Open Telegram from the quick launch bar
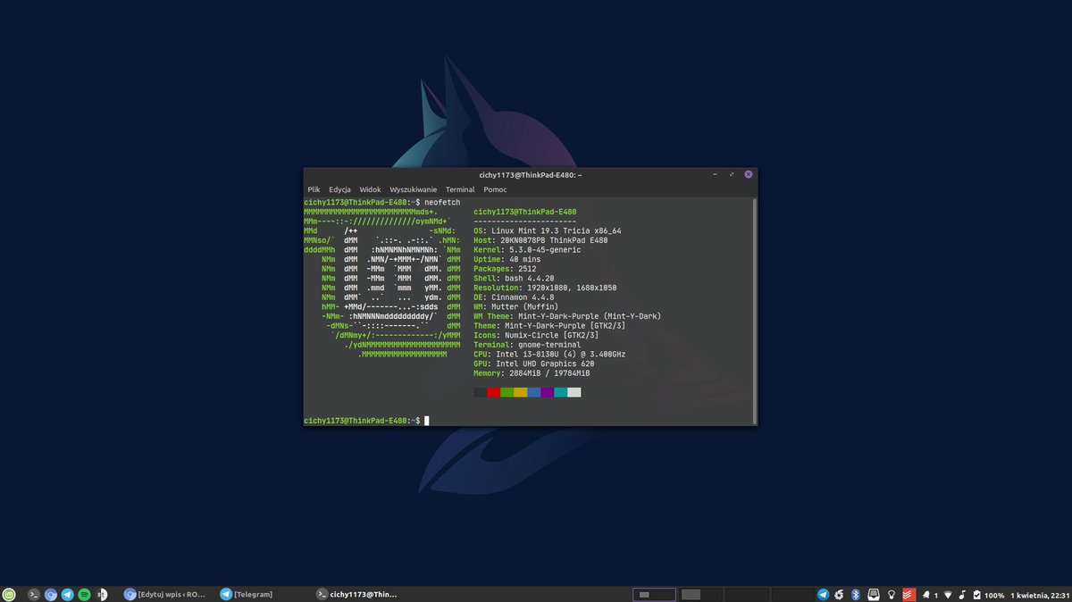 (67, 593)
